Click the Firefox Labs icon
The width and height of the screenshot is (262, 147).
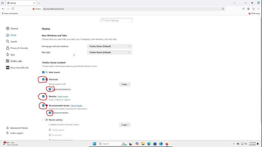pyautogui.click(x=7, y=61)
